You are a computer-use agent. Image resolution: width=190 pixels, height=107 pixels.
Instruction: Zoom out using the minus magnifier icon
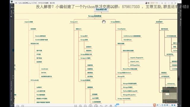[x=85, y=106]
